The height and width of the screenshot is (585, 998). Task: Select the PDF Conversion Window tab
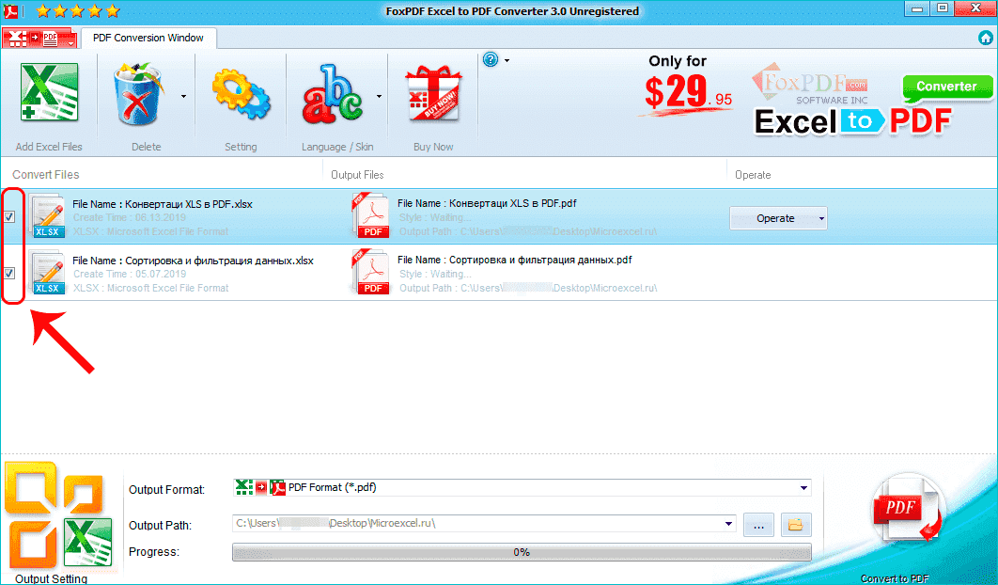point(148,39)
